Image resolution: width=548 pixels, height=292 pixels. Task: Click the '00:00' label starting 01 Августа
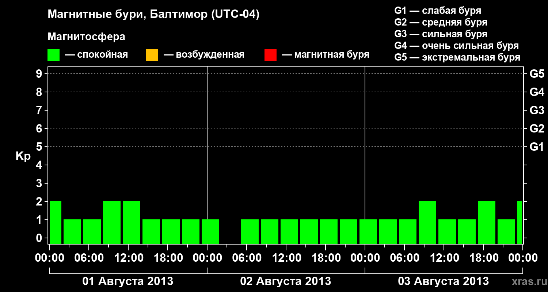(49, 258)
